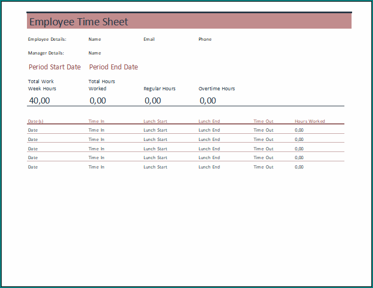The height and width of the screenshot is (288, 373).
Task: Click the 'Manager Details:' label
Action: (46, 53)
